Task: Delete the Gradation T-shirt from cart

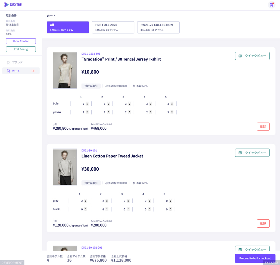Action: coord(263,127)
